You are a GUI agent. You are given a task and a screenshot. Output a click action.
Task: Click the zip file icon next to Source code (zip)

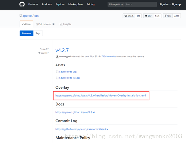(x=57, y=72)
